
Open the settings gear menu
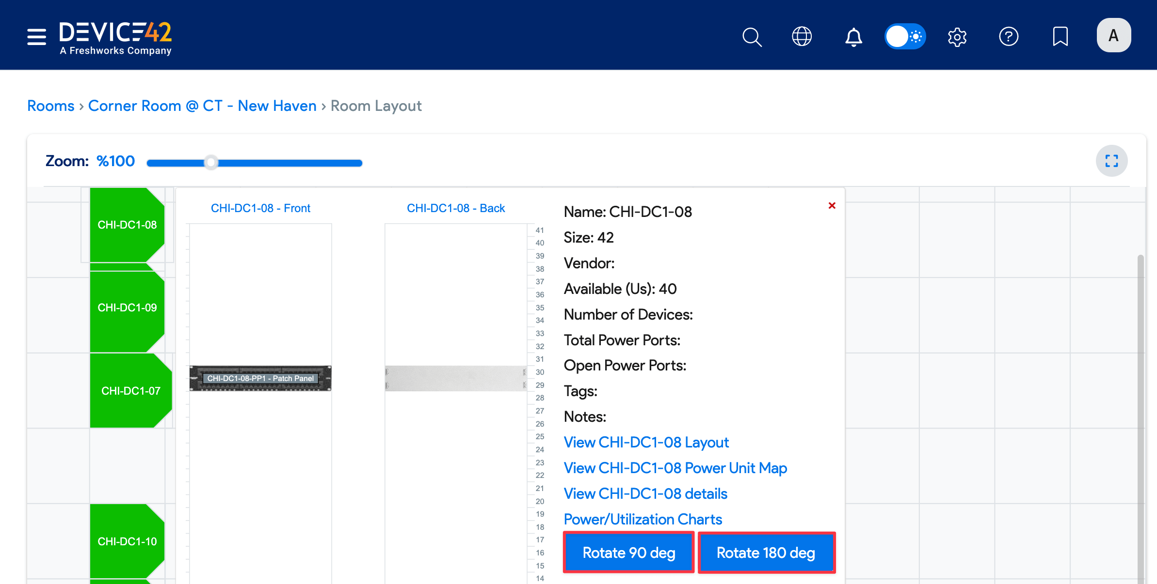tap(957, 37)
